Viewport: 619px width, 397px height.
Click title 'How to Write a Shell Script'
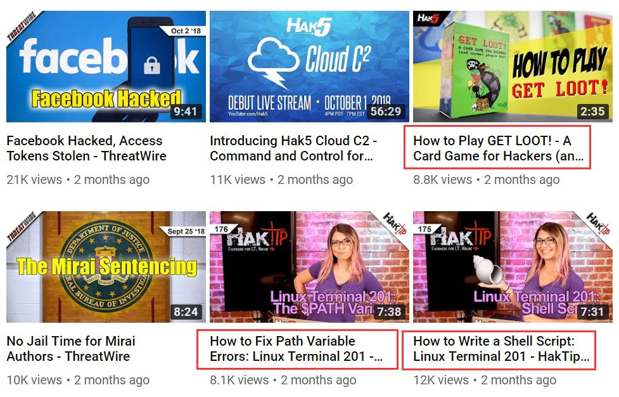click(501, 348)
